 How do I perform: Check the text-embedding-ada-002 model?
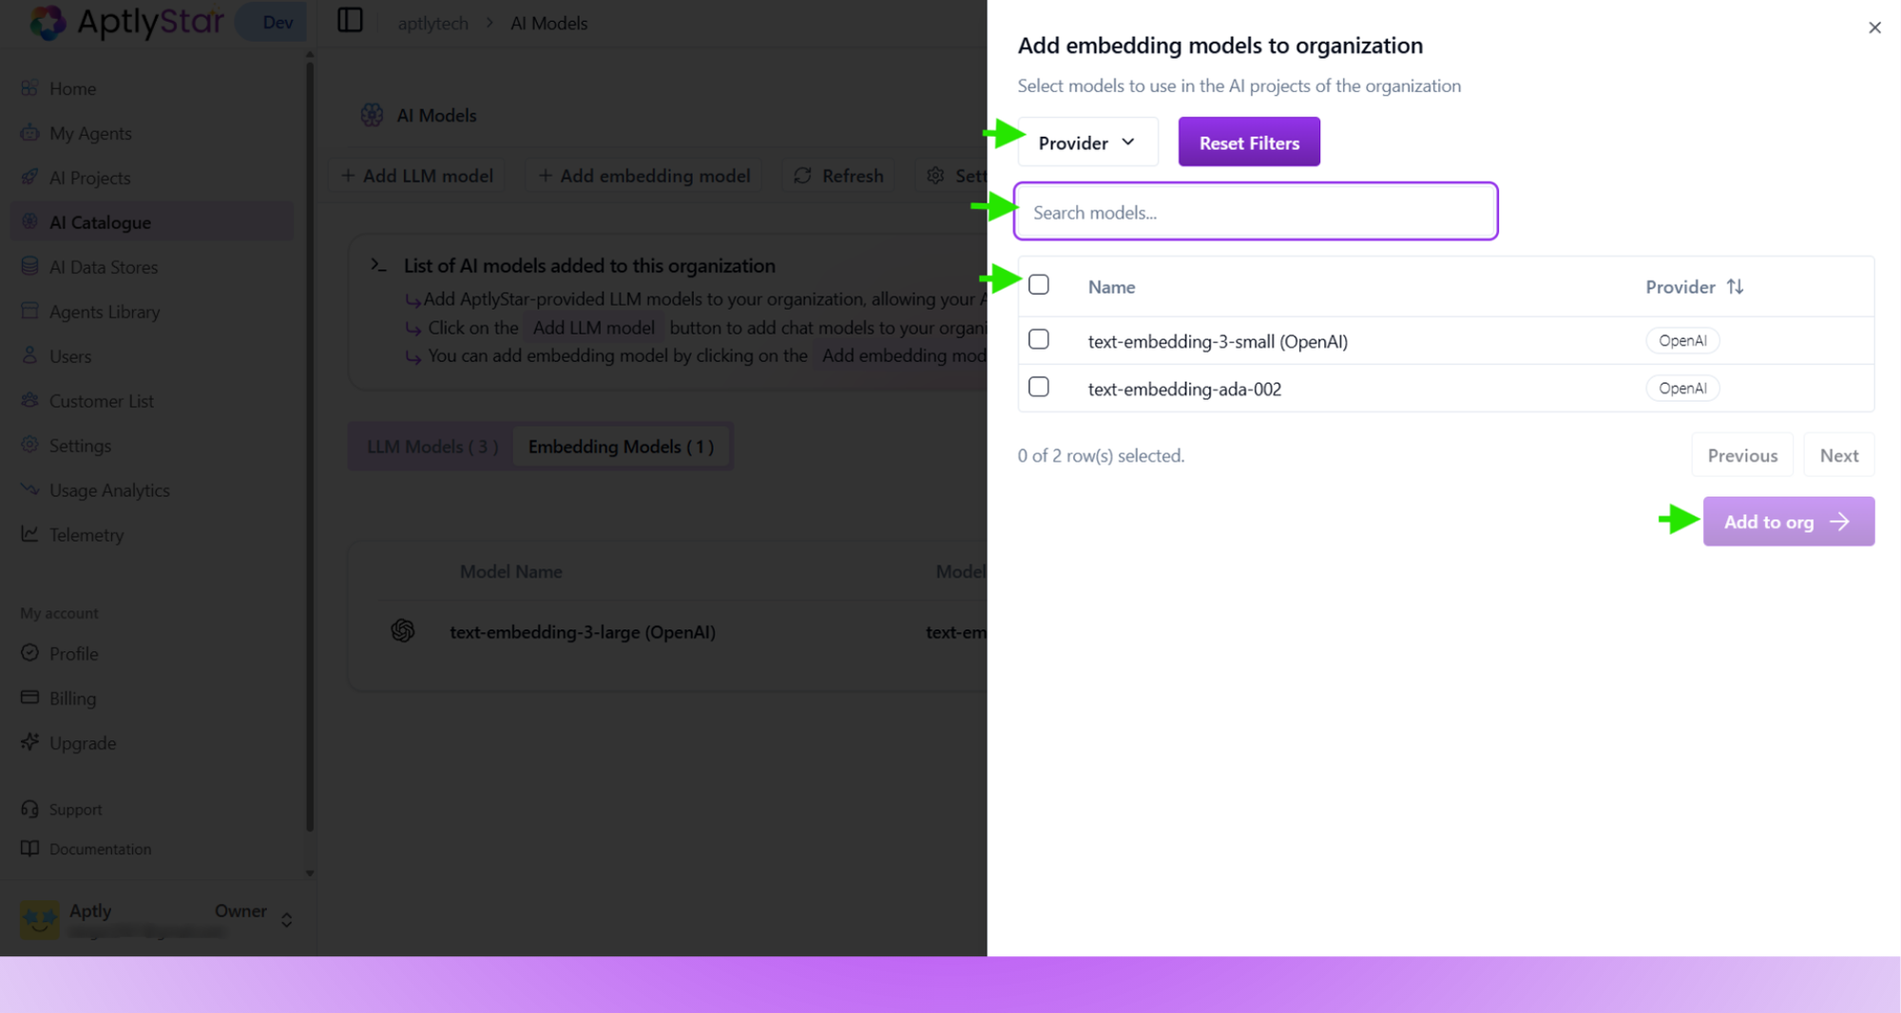[1039, 387]
